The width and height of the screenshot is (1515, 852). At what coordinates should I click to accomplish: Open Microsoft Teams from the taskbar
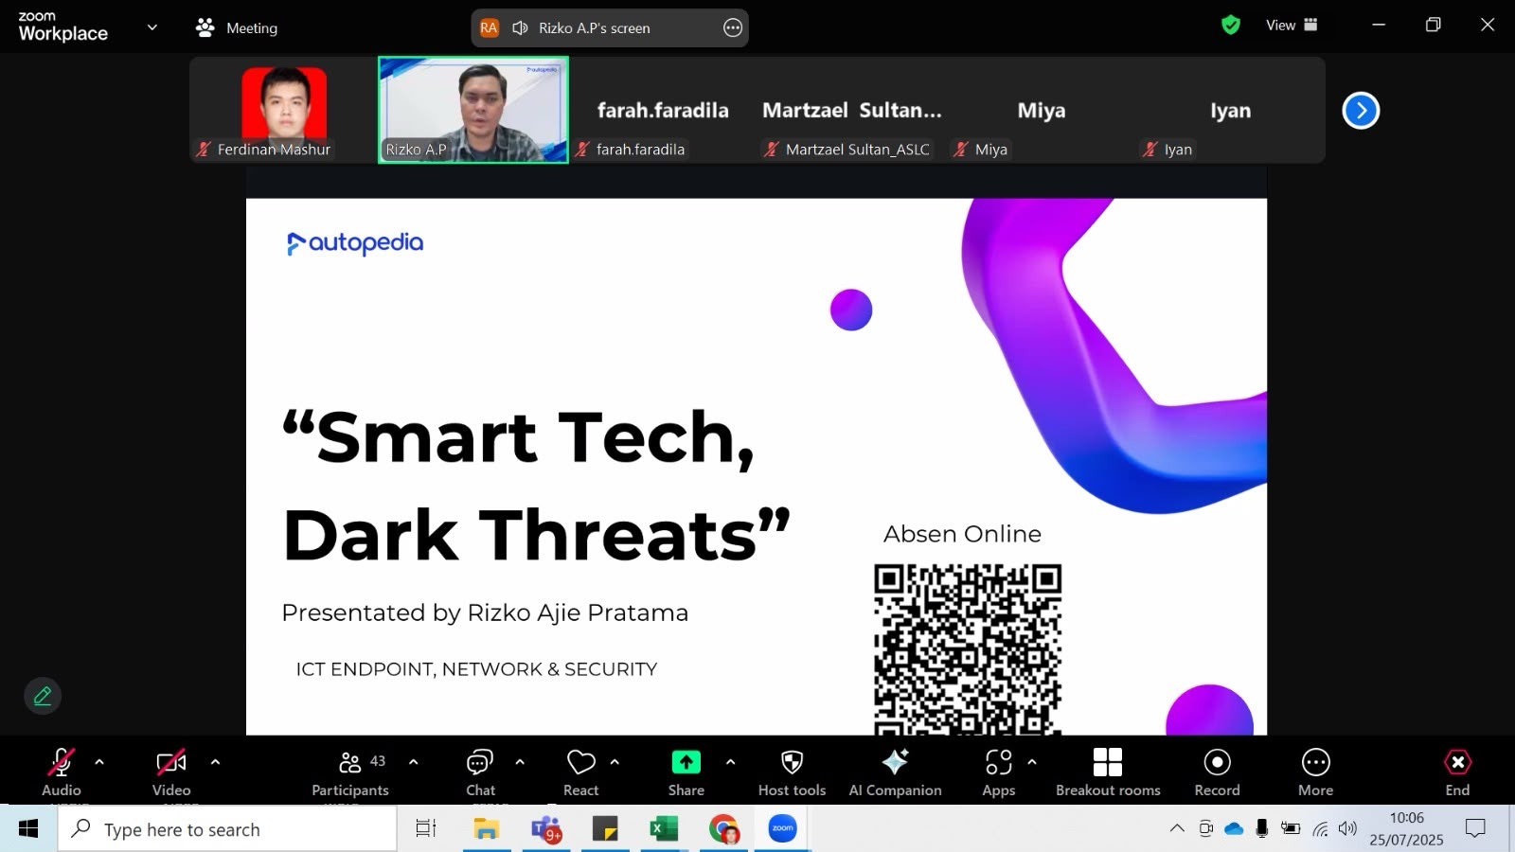point(546,829)
